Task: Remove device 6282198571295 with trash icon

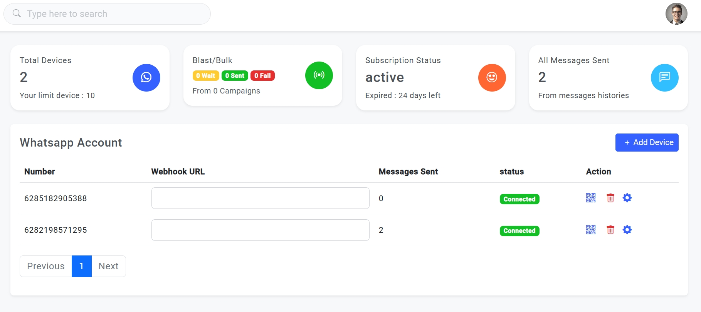Action: pyautogui.click(x=610, y=230)
